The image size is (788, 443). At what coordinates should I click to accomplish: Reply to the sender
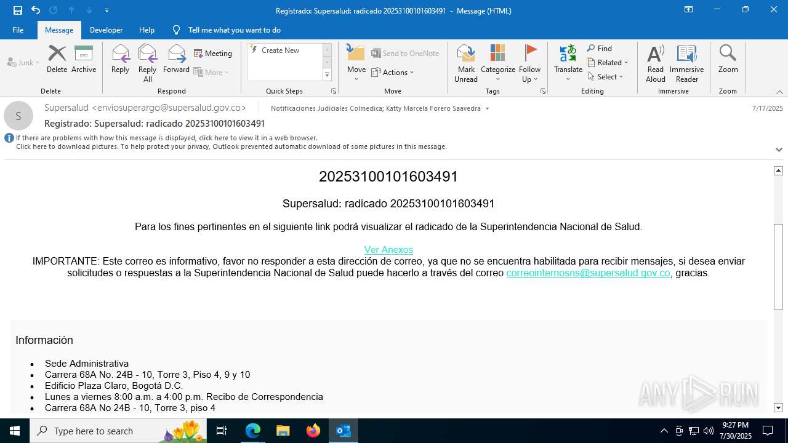pos(120,60)
